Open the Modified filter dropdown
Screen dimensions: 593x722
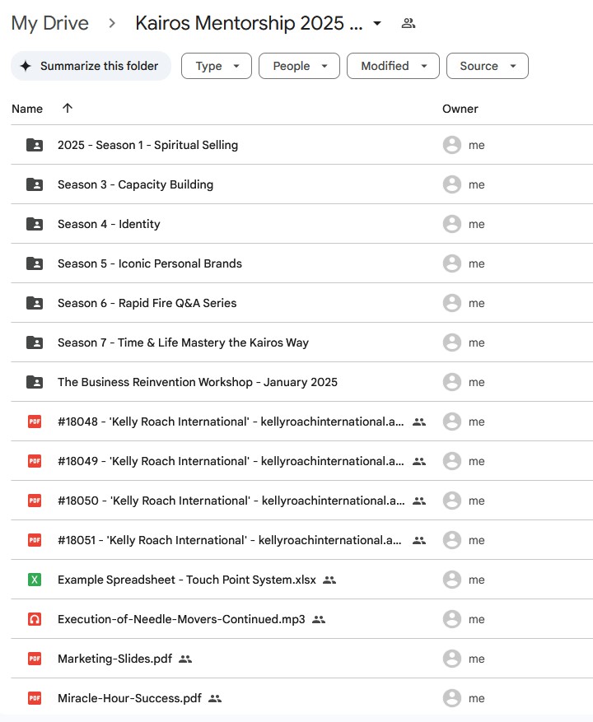pos(393,66)
